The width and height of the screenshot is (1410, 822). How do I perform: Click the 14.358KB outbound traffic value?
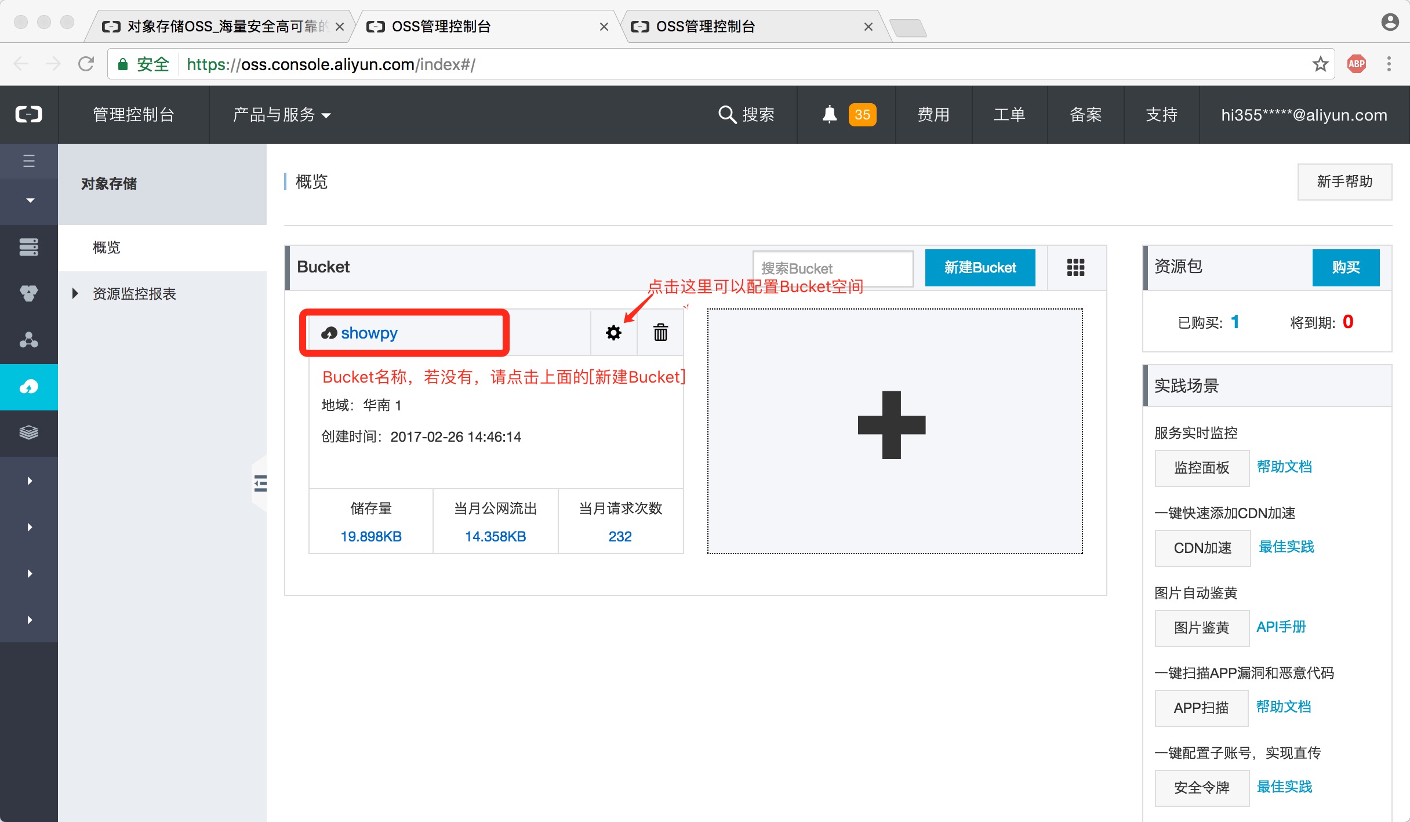(495, 536)
